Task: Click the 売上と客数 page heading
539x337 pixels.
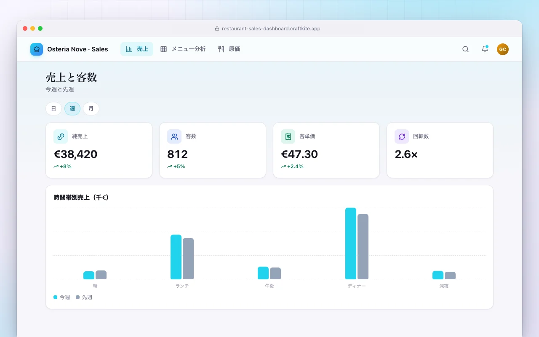Action: coord(71,78)
